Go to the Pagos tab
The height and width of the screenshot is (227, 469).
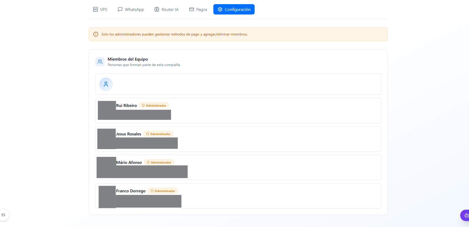tap(198, 9)
